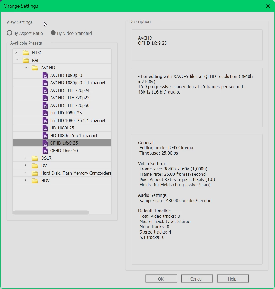Click 'Master track type: Stereo' text
The height and width of the screenshot is (289, 275).
165,222
